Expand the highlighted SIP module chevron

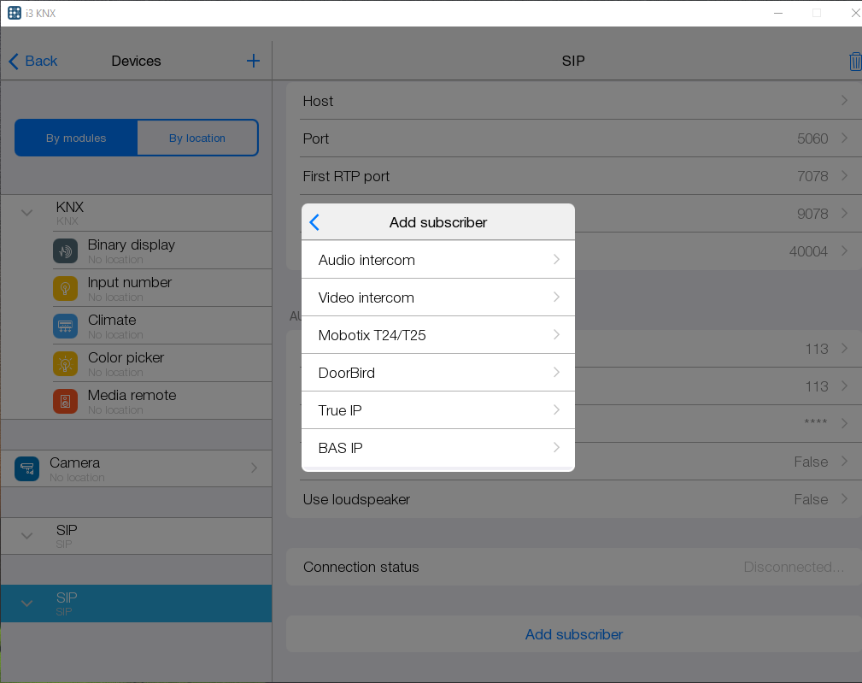click(x=27, y=604)
